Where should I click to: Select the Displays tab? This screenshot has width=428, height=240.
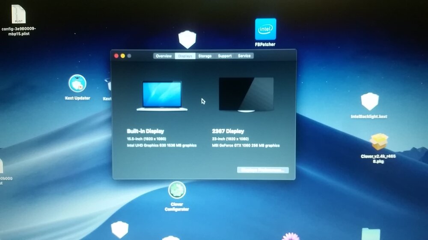click(185, 56)
